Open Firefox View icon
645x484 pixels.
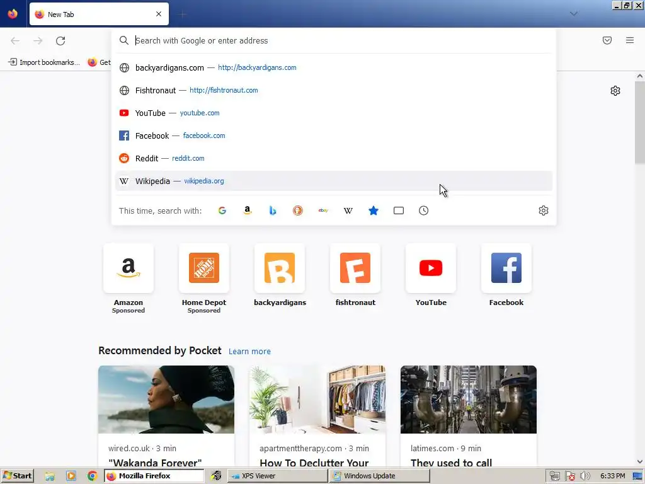[13, 14]
